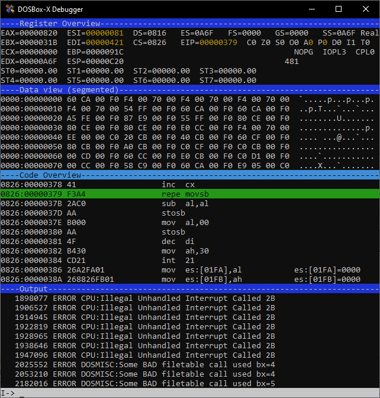Click the ST7=00000.00 FPU register
The image size is (380, 398).
228,81
